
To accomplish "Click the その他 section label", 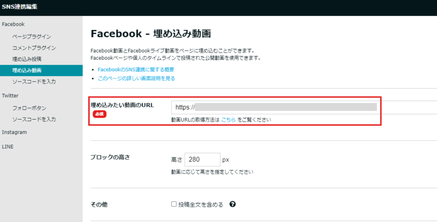I will click(x=99, y=204).
